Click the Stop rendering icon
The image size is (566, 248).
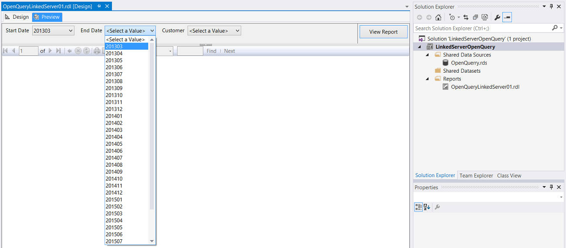click(78, 51)
